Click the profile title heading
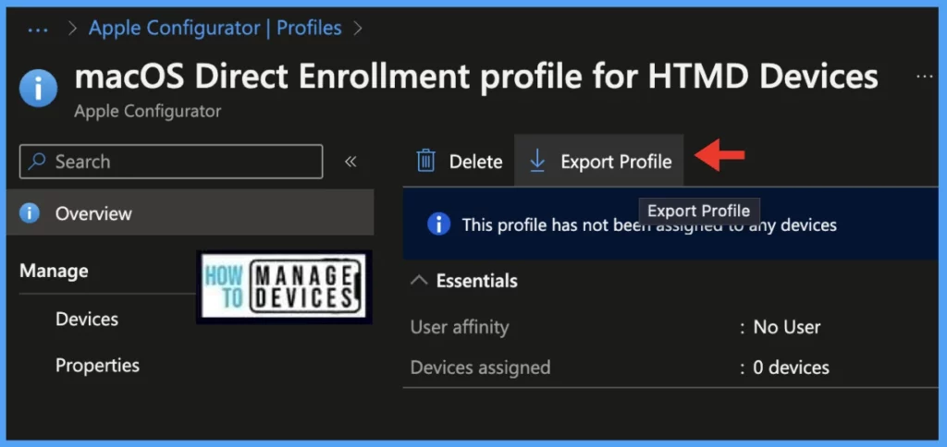Screen dimensions: 947x447 pos(476,77)
